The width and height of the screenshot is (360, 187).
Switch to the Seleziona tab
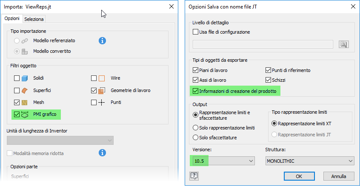(x=34, y=19)
